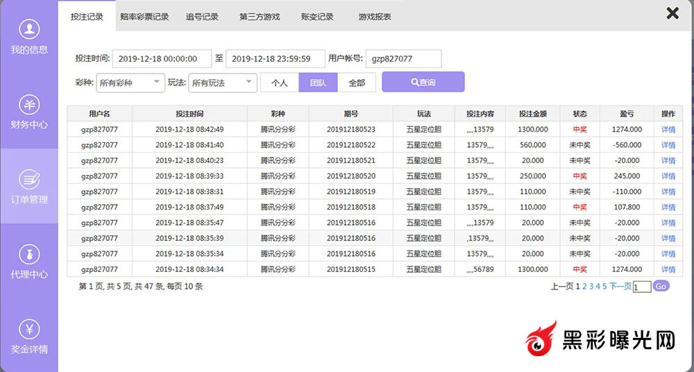Switch to the 游戏报表 tab

click(375, 17)
